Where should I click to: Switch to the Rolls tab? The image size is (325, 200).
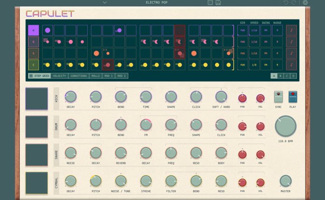click(x=96, y=76)
